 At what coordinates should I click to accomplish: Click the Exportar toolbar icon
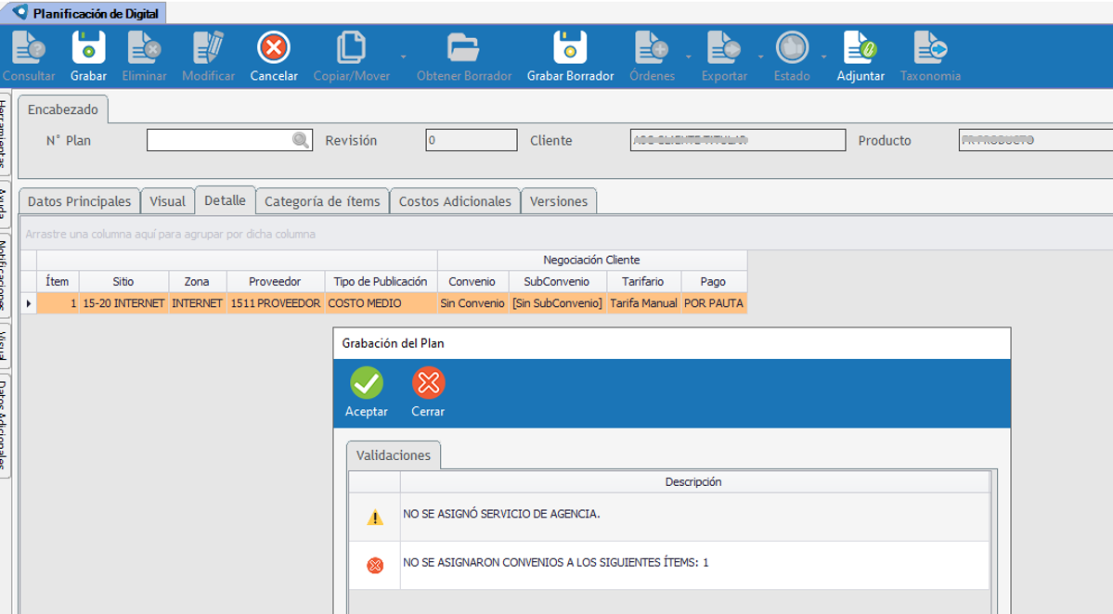(724, 48)
